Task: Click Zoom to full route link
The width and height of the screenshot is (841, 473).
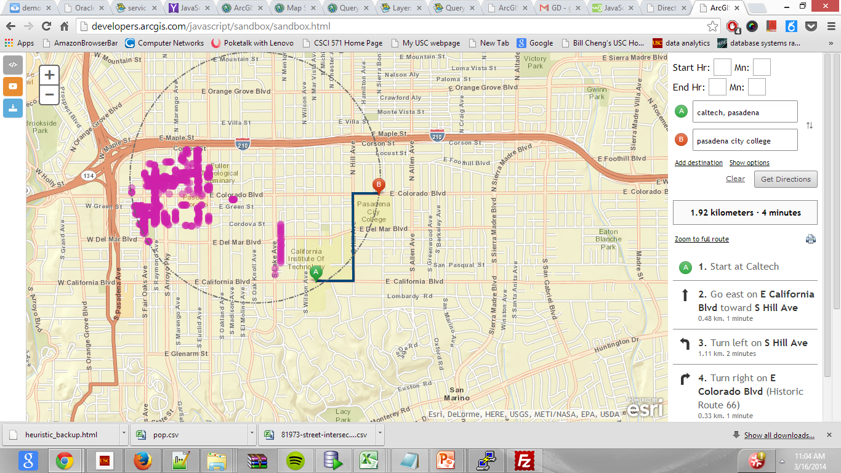Action: tap(702, 239)
